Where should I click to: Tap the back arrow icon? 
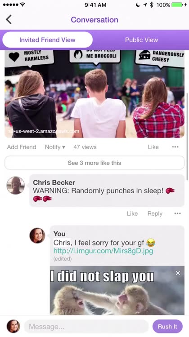[9, 20]
